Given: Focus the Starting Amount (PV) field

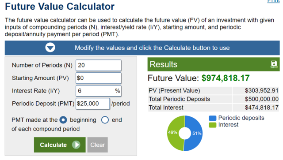Looking at the screenshot, I should (98, 78).
